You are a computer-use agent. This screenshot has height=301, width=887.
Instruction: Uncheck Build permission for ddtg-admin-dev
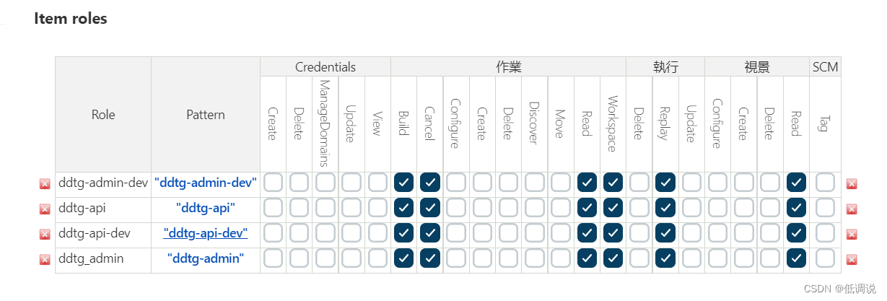403,183
